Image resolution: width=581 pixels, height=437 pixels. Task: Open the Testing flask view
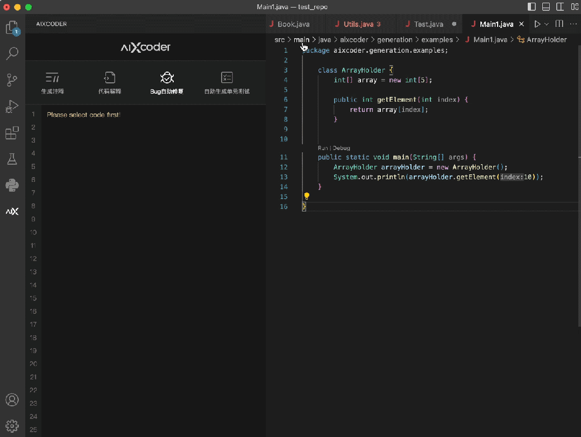click(x=12, y=159)
